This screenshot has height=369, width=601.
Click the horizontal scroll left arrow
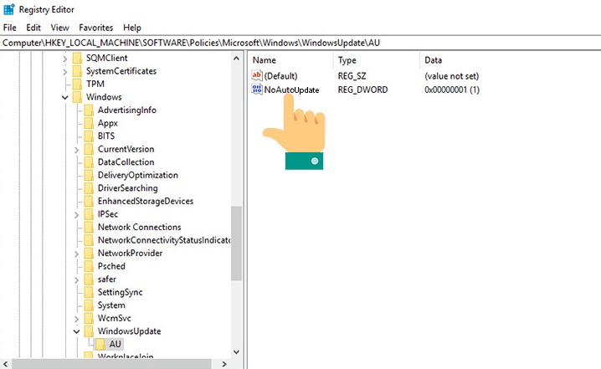click(5, 364)
